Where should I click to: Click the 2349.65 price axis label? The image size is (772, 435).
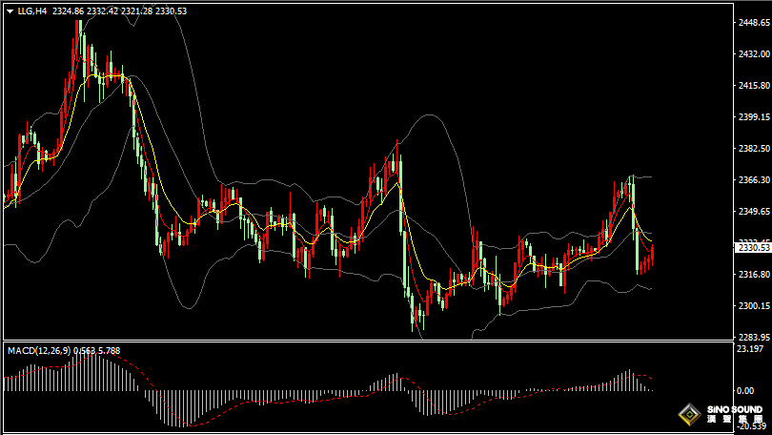coord(752,212)
